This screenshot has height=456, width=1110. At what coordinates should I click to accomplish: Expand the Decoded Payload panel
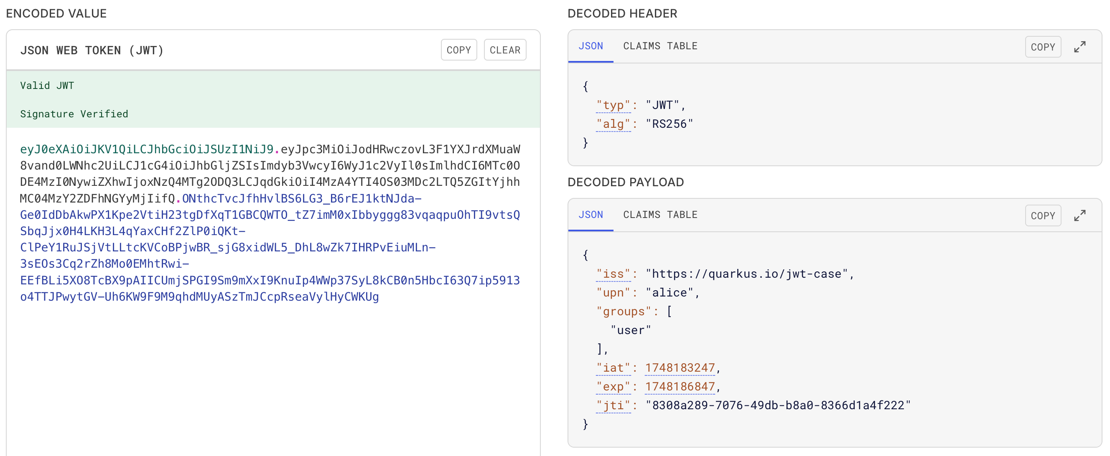coord(1079,215)
